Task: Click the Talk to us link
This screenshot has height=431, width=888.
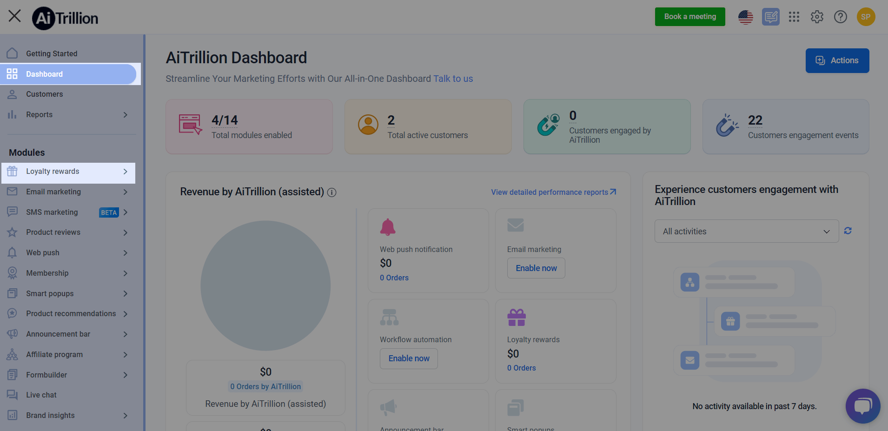Action: pyautogui.click(x=453, y=79)
